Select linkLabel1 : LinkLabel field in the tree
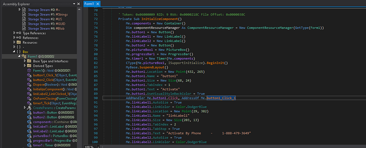 coord(51,127)
